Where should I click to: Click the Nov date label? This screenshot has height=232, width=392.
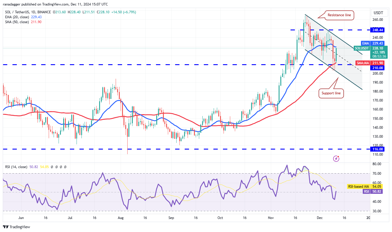[x=271, y=218]
